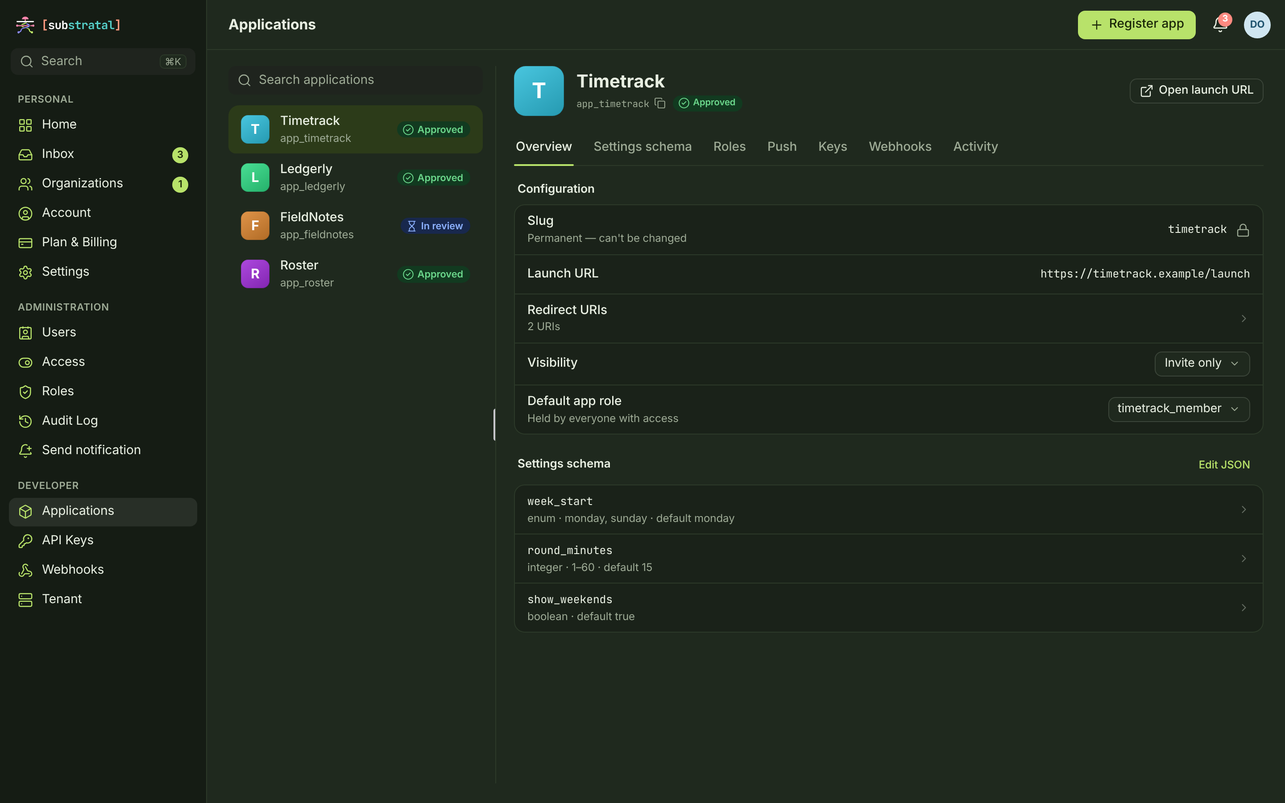Open the DO user avatar menu
Viewport: 1285px width, 803px height.
tap(1257, 25)
